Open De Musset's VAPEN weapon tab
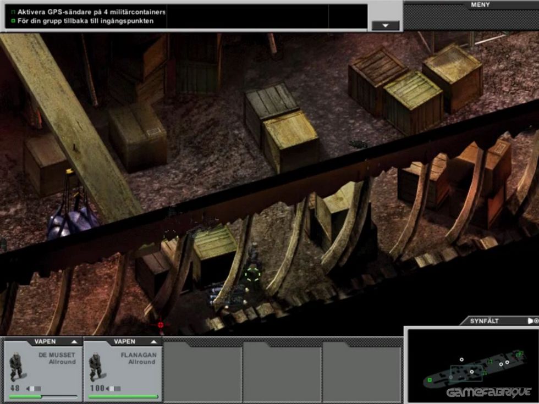Image resolution: width=539 pixels, height=404 pixels. [45, 341]
